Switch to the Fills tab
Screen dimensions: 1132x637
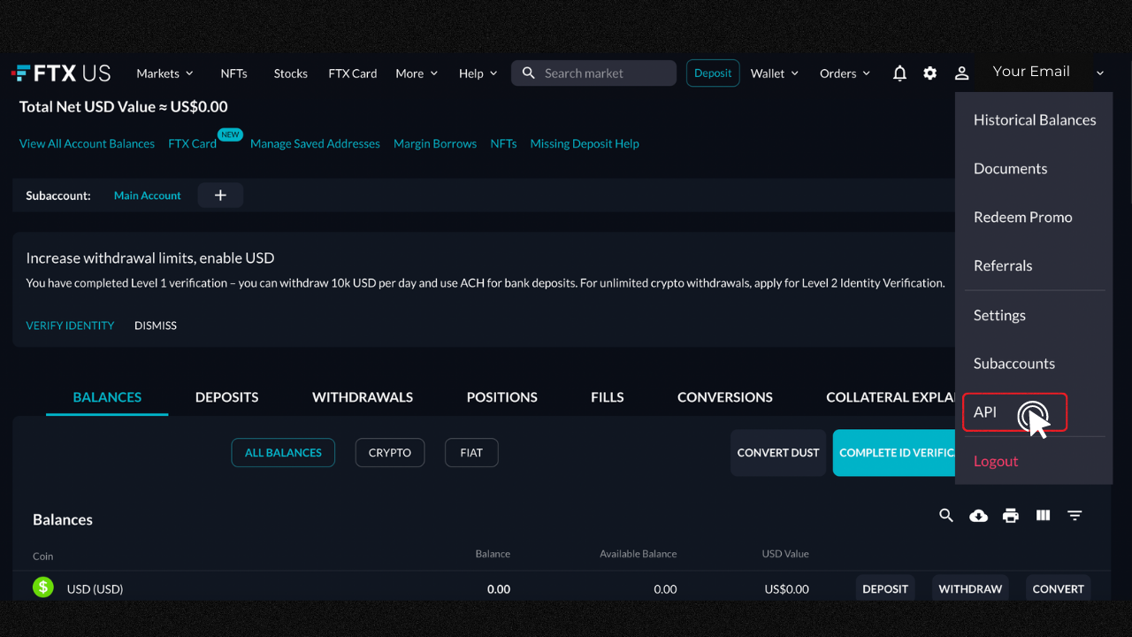(x=608, y=397)
